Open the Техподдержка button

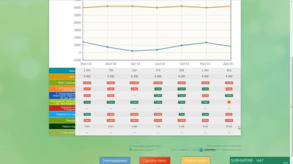[x=115, y=160]
